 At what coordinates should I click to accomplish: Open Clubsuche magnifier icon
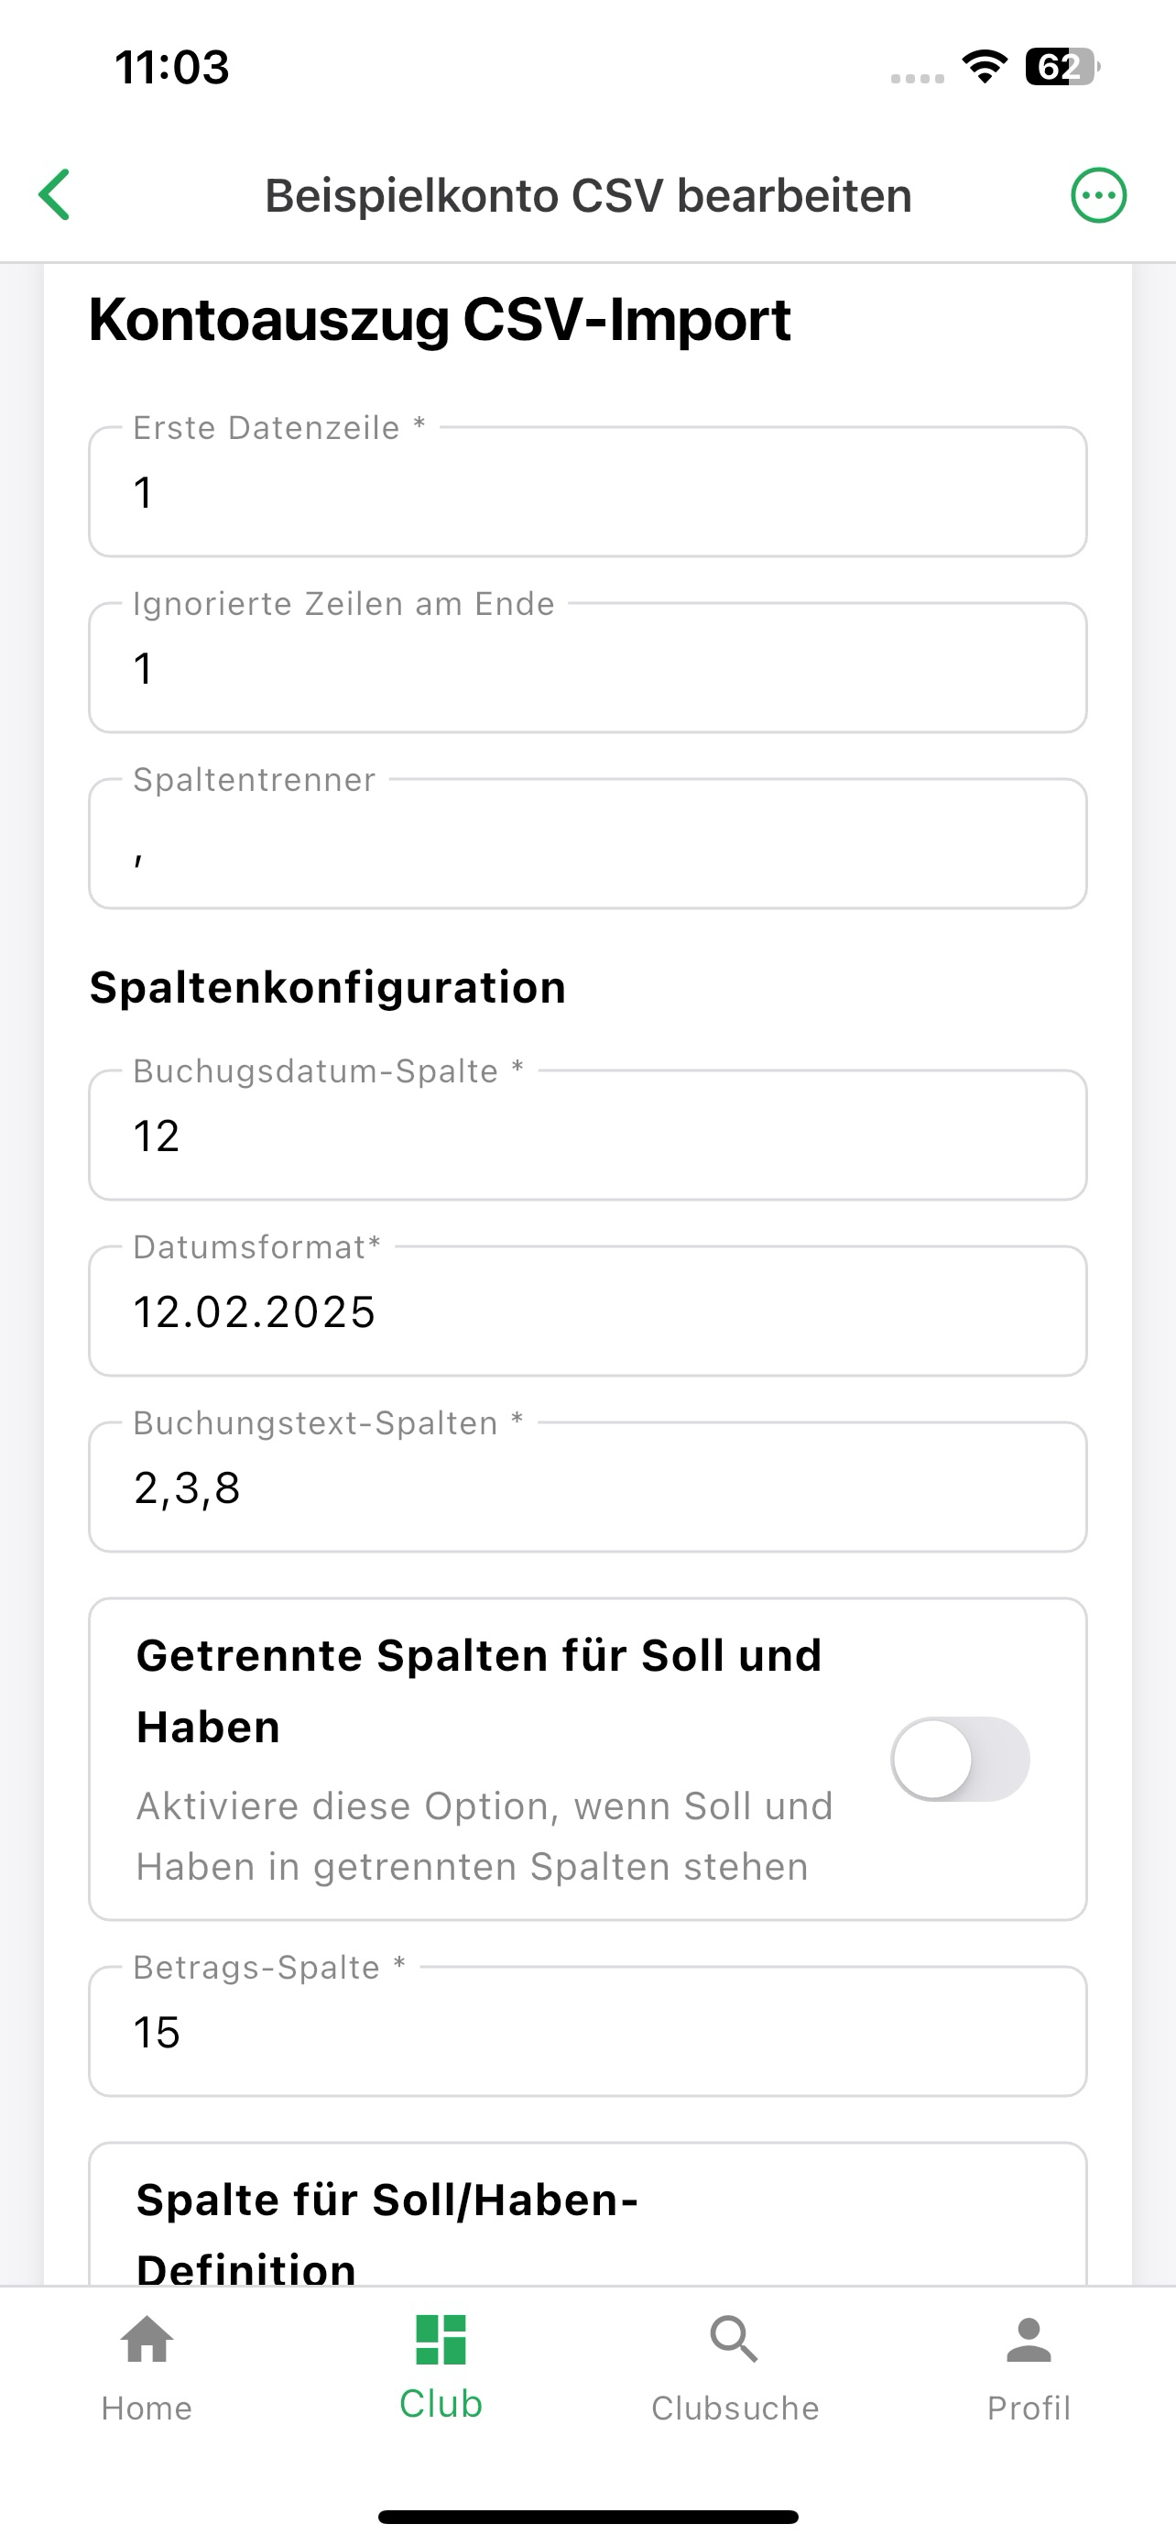point(734,2340)
